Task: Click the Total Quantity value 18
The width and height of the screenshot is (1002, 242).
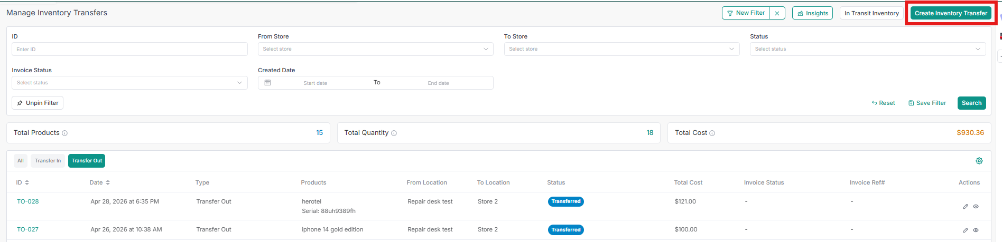Action: (650, 133)
